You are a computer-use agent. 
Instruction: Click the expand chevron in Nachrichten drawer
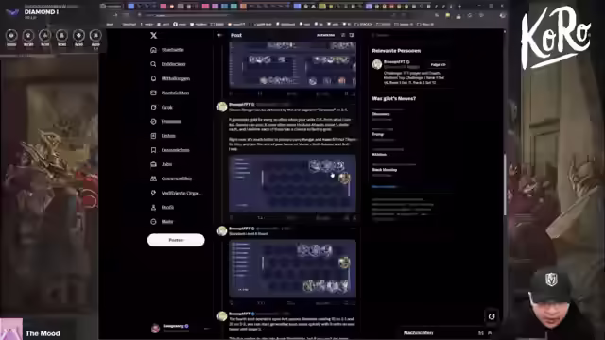click(490, 332)
